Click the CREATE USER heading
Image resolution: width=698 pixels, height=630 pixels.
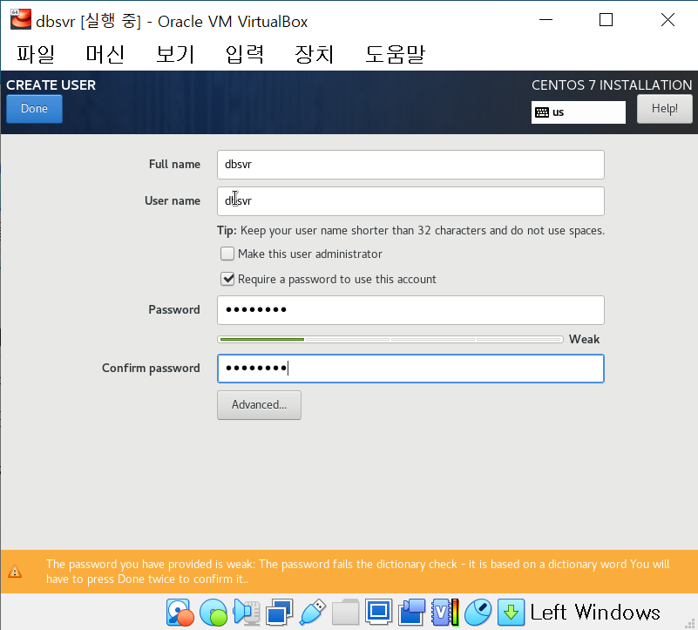[51, 85]
